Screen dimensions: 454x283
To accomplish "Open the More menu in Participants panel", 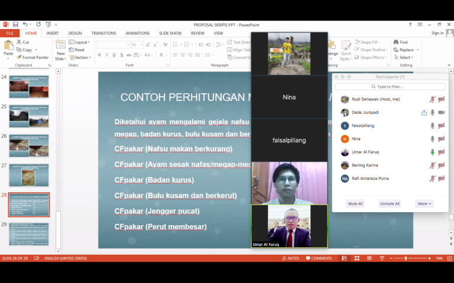I will 424,203.
